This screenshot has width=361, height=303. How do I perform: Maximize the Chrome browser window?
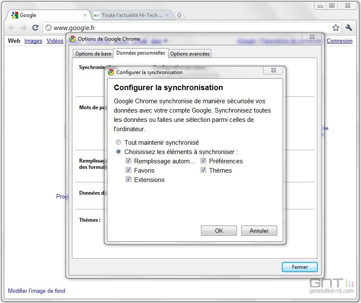[332, 6]
